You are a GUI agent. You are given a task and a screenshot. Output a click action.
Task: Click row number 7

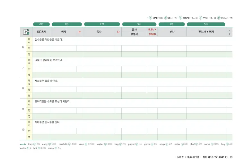click(23, 68)
